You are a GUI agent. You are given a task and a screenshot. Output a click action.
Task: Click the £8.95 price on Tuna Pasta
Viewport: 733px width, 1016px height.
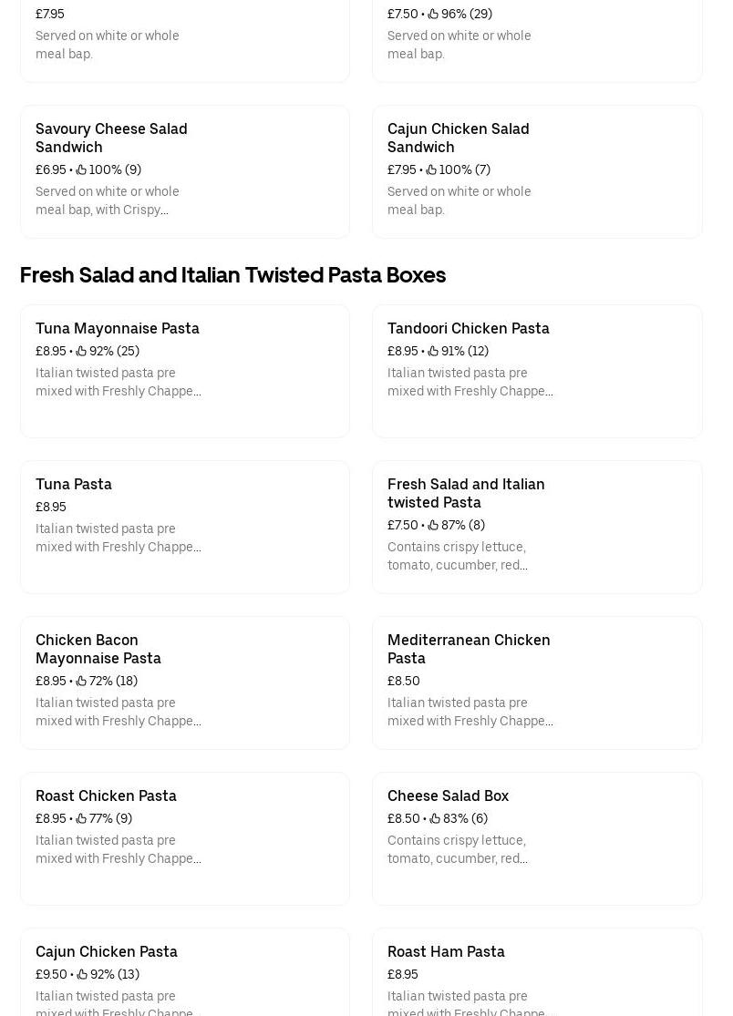click(50, 507)
